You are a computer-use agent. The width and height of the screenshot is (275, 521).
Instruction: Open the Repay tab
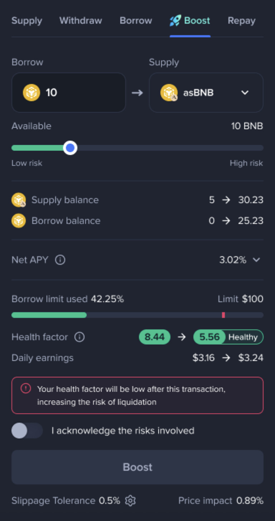[x=241, y=21]
